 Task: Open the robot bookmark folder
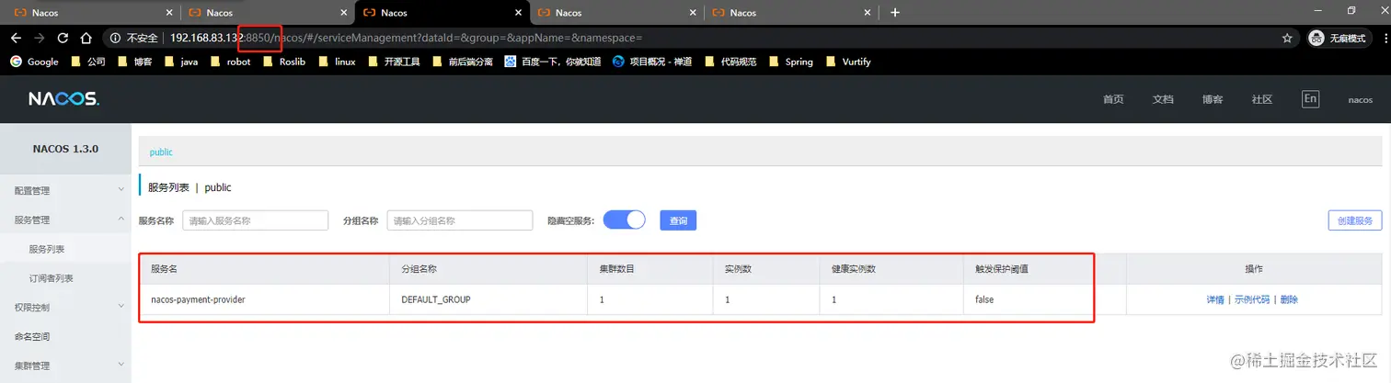230,62
